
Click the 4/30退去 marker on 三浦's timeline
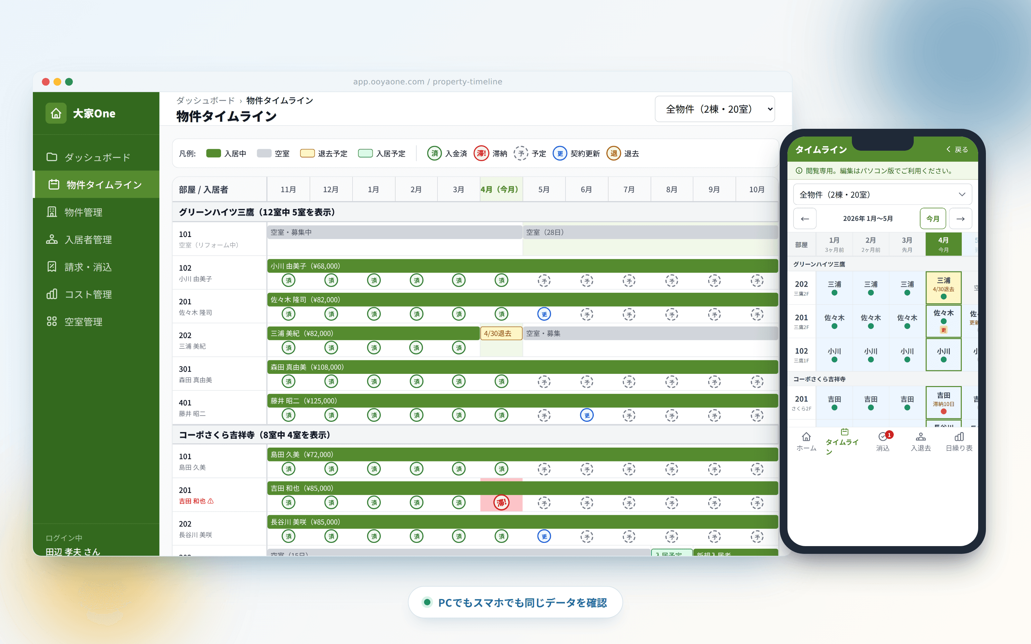[x=501, y=334]
